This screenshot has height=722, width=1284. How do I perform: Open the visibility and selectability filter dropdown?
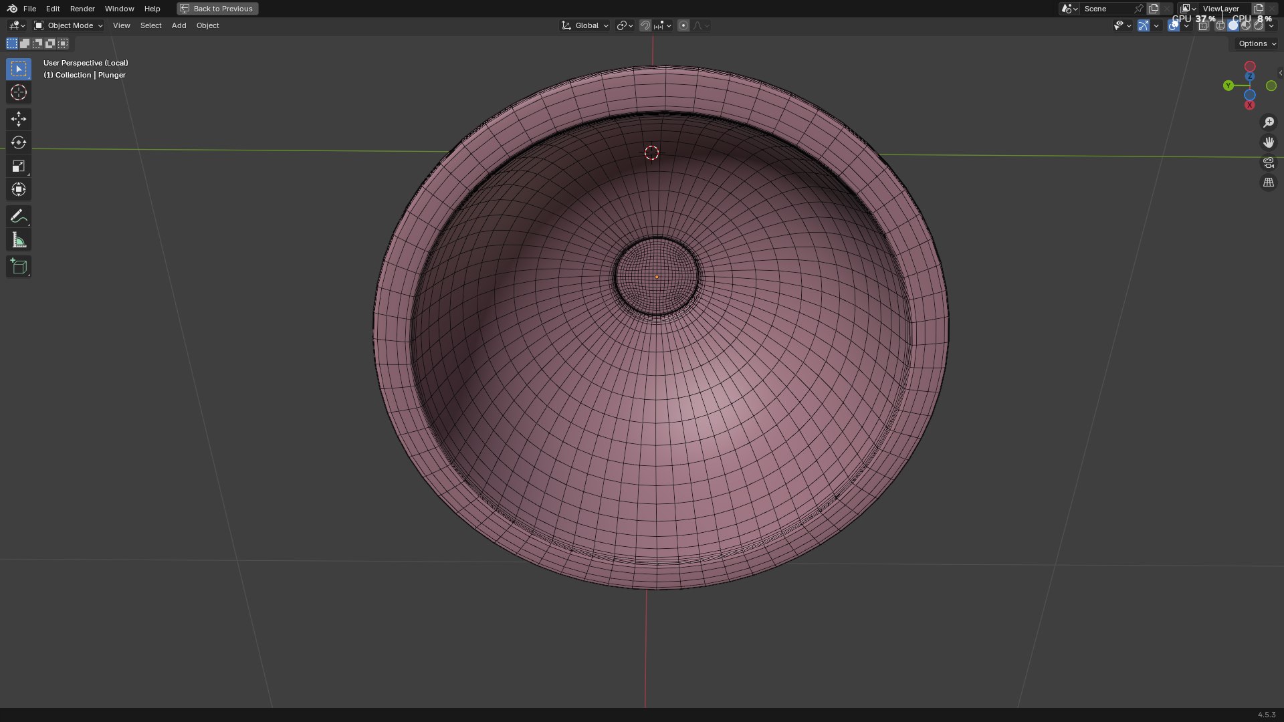pos(1122,25)
